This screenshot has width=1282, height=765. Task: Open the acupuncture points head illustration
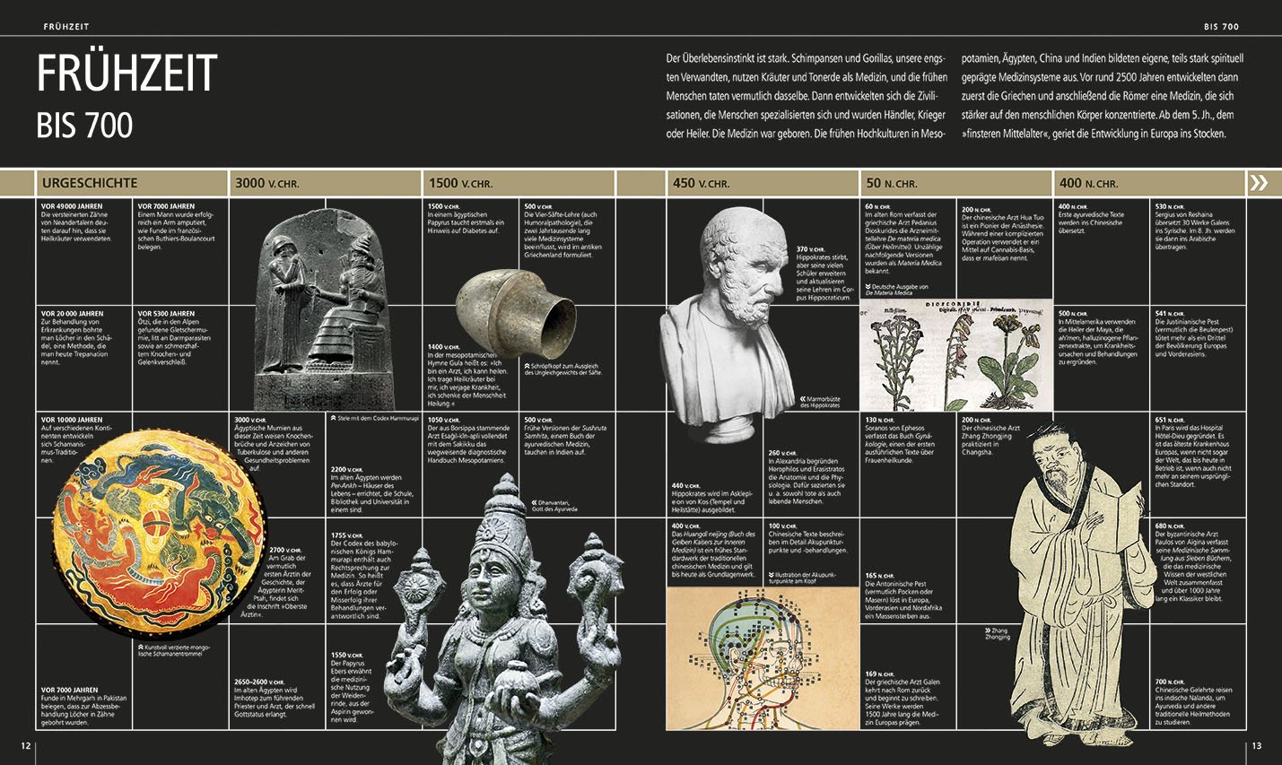click(763, 658)
